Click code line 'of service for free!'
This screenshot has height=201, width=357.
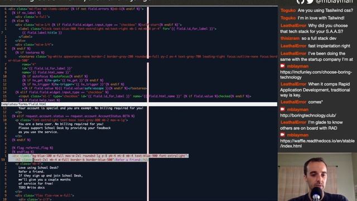36,184
